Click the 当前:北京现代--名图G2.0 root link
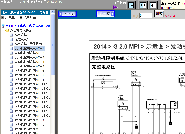Image resolution: width=185 pixels, height=134 pixels. (28, 26)
